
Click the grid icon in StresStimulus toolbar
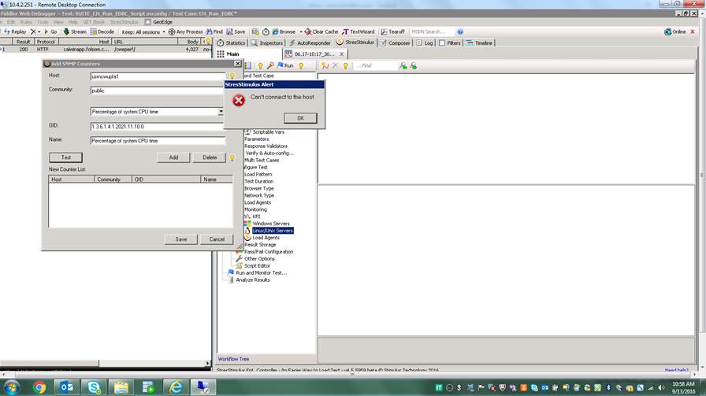pos(248,65)
